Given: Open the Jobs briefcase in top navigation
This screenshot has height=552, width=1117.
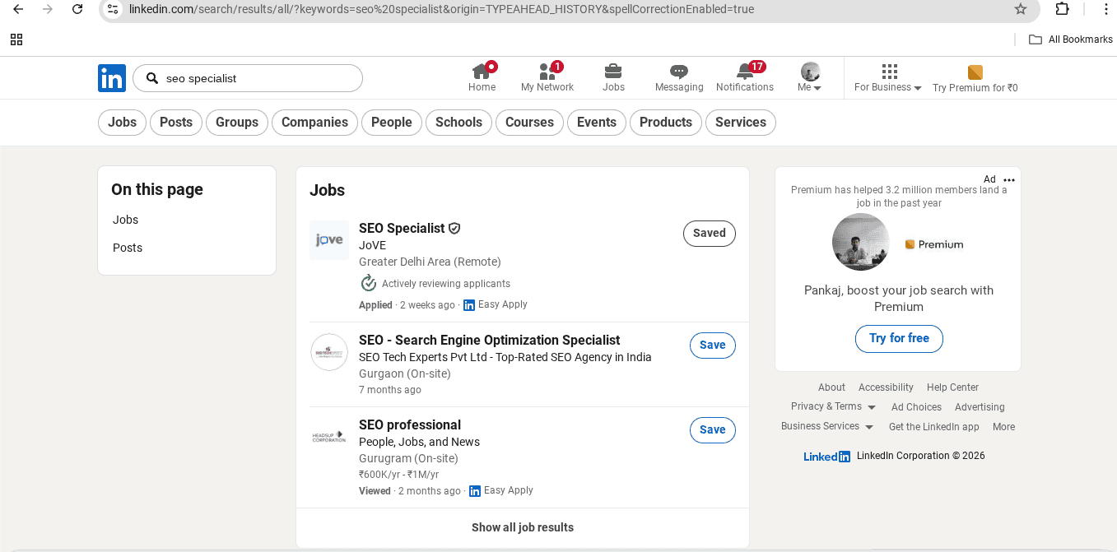Looking at the screenshot, I should tap(613, 78).
